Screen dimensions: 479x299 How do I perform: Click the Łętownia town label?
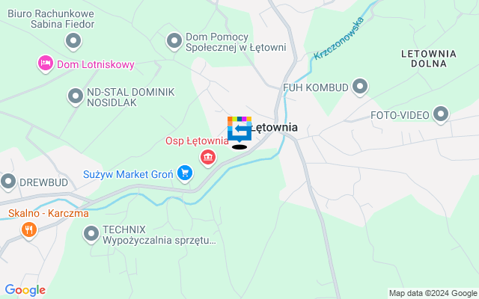[274, 128]
